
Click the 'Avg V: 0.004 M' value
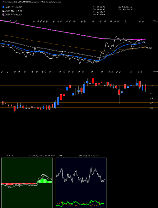(x=125, y=7)
